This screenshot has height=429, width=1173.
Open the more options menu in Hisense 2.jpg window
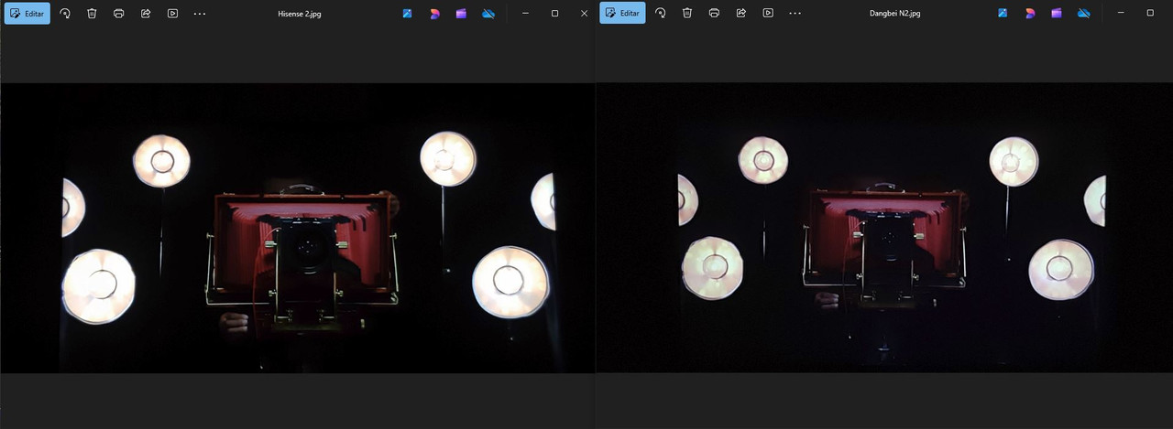coord(200,14)
